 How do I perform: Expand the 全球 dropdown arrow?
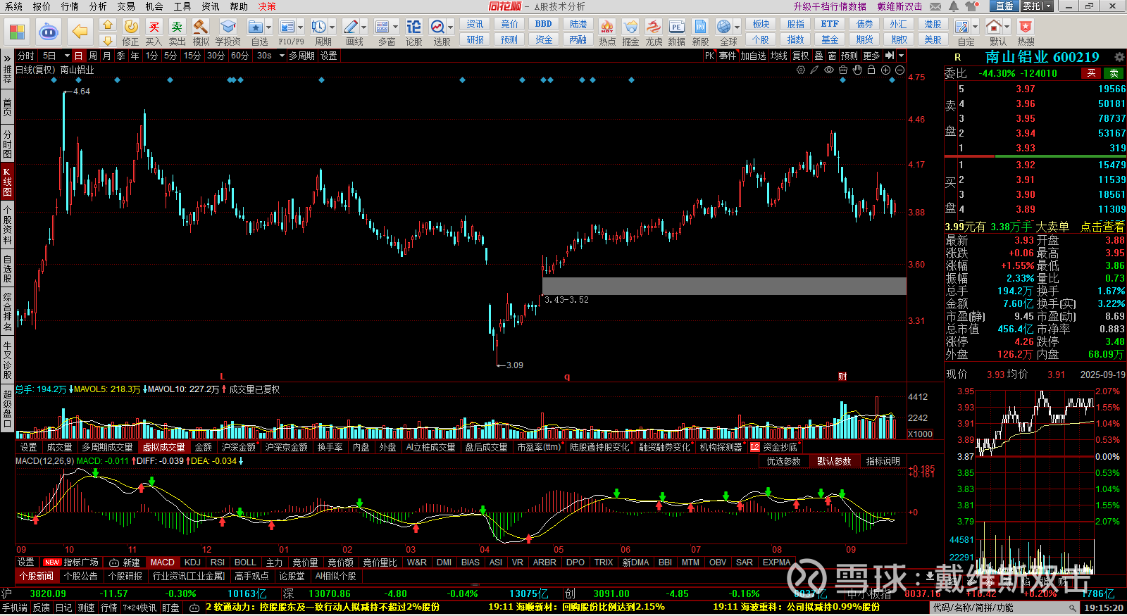point(737,27)
